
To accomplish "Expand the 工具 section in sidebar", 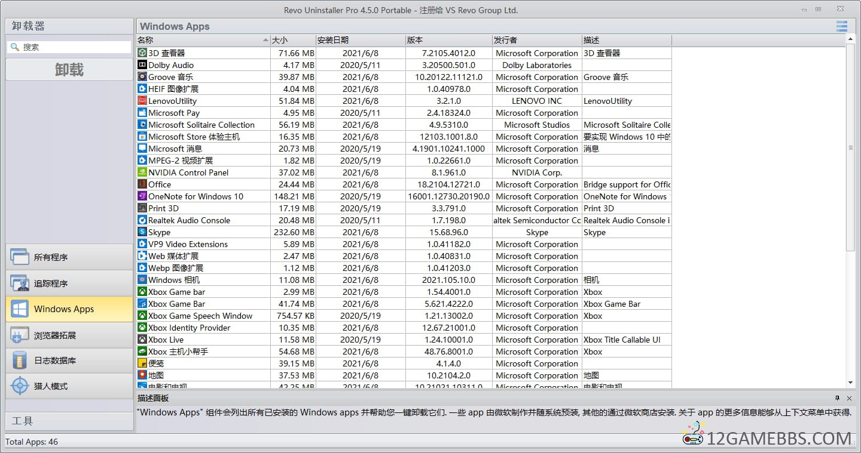I will click(x=69, y=421).
